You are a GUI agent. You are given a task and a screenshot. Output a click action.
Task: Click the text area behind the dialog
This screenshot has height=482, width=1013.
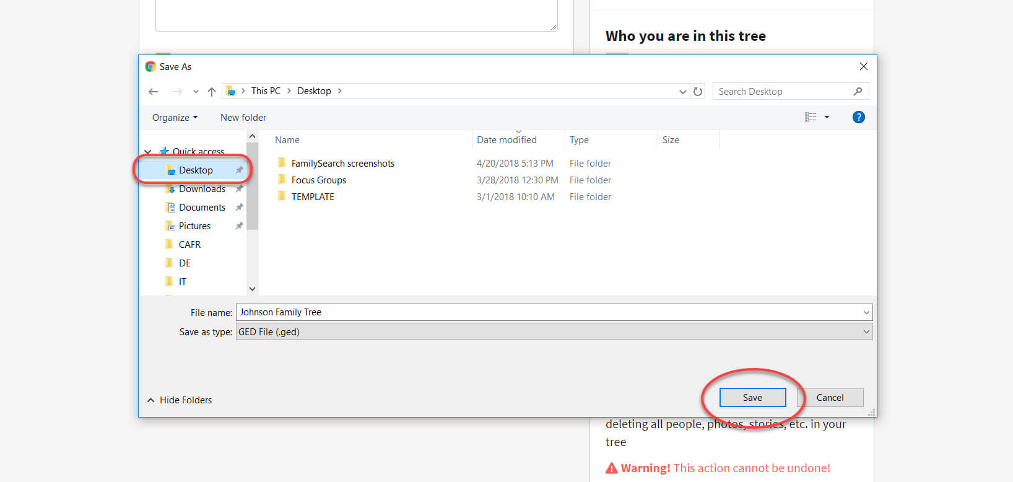coord(356,15)
